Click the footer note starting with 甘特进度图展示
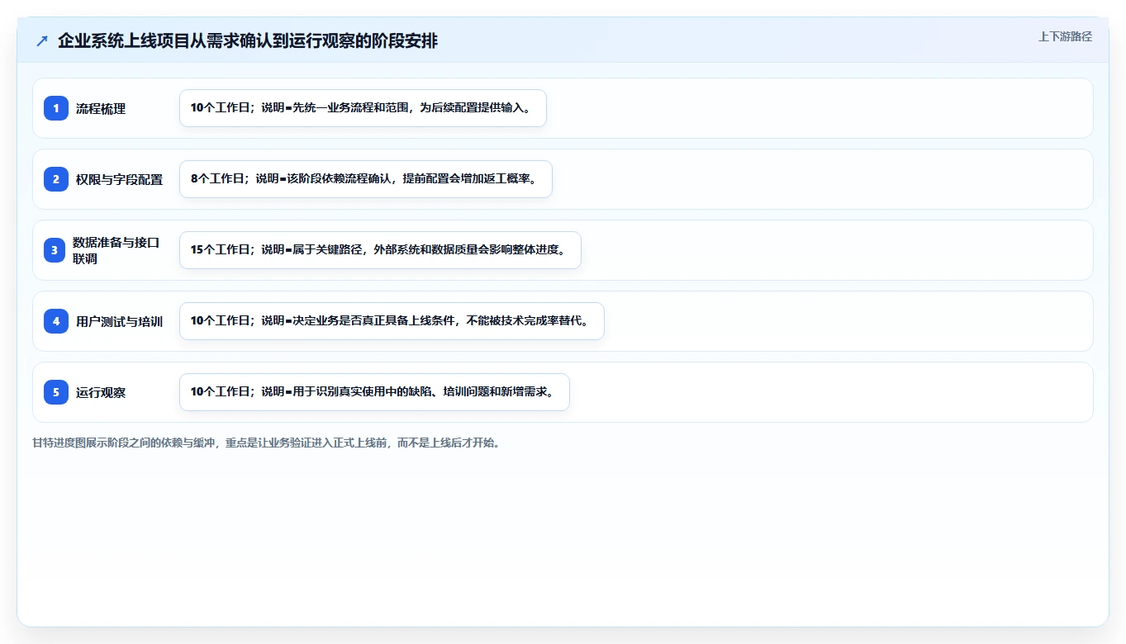Screen dimensions: 1126x644 [x=266, y=443]
